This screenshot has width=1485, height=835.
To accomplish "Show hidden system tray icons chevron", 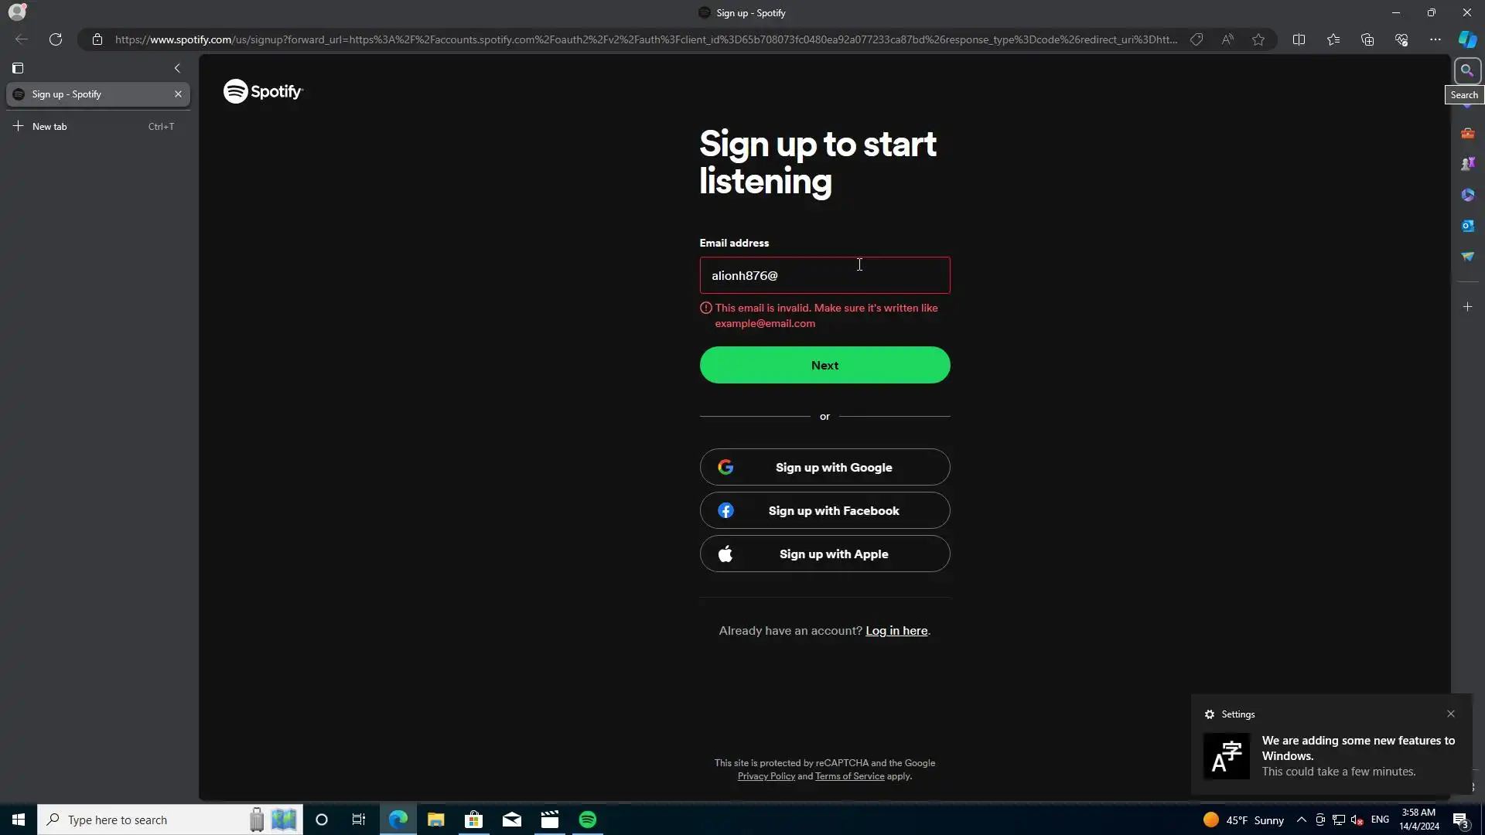I will tap(1301, 820).
